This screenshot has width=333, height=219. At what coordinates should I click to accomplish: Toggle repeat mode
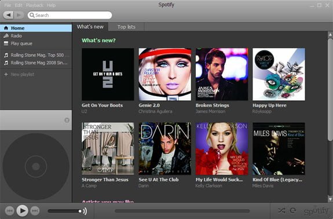click(x=293, y=211)
